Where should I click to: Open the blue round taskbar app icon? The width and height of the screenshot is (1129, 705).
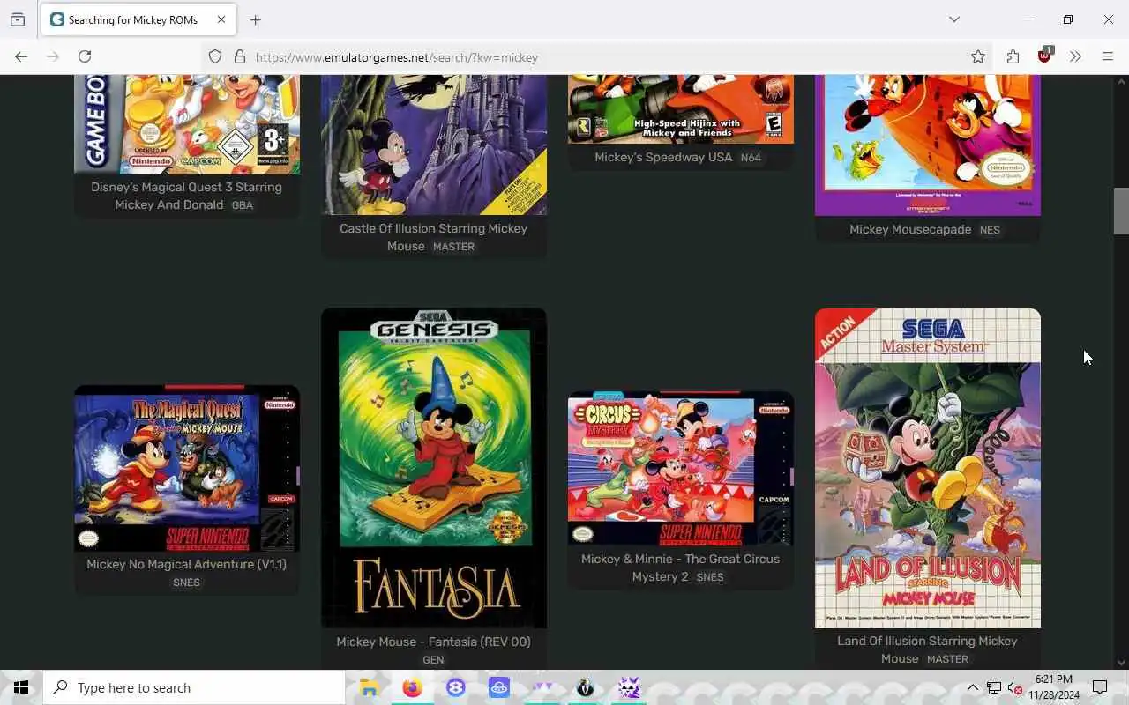[456, 687]
